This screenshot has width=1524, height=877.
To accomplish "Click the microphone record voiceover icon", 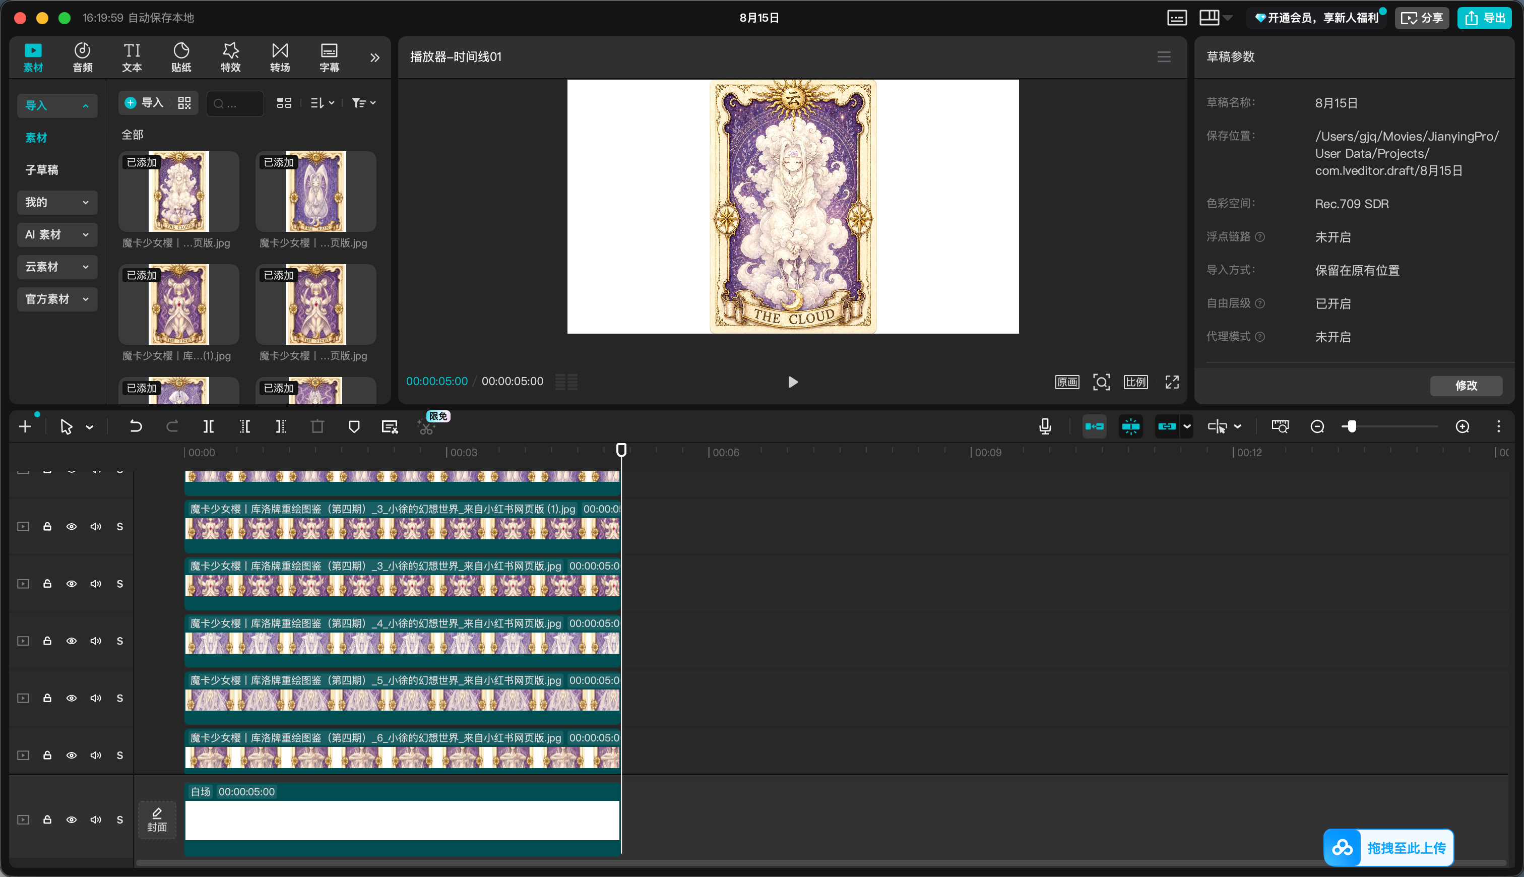I will 1045,426.
